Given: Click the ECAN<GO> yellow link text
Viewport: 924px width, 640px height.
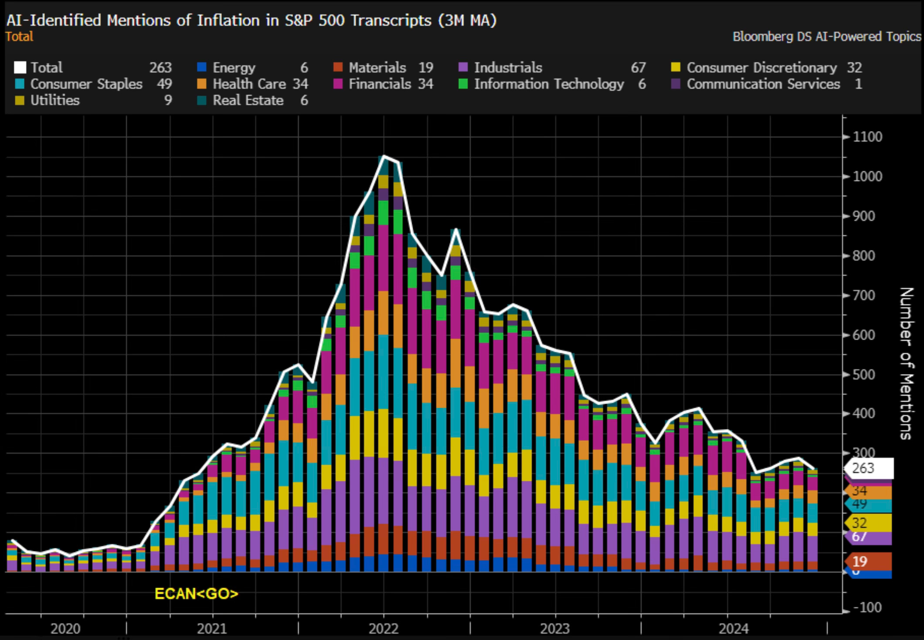Looking at the screenshot, I should 196,594.
